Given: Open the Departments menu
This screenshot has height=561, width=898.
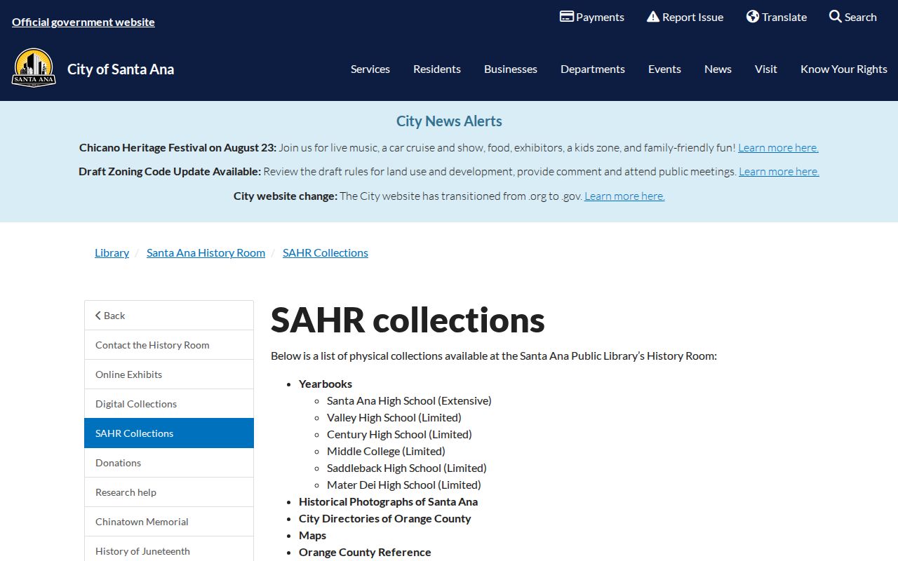Looking at the screenshot, I should [x=593, y=69].
